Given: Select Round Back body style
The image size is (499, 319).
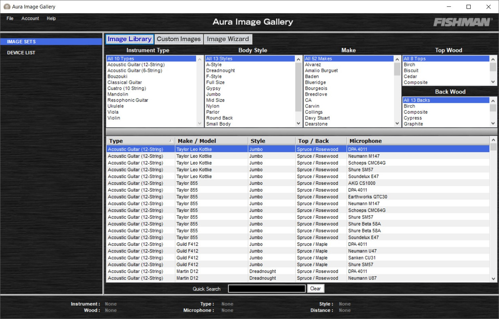Looking at the screenshot, I should pos(250,118).
